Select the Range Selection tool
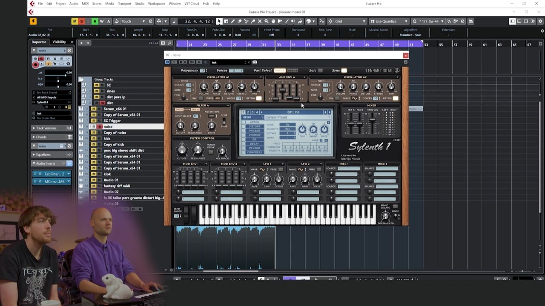 pos(226,21)
